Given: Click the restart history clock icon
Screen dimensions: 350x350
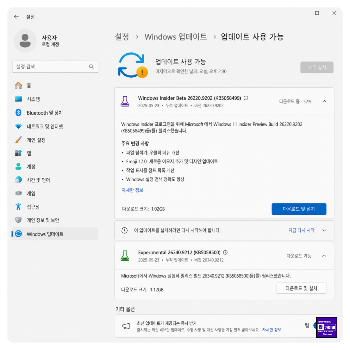Looking at the screenshot, I should coord(125,231).
